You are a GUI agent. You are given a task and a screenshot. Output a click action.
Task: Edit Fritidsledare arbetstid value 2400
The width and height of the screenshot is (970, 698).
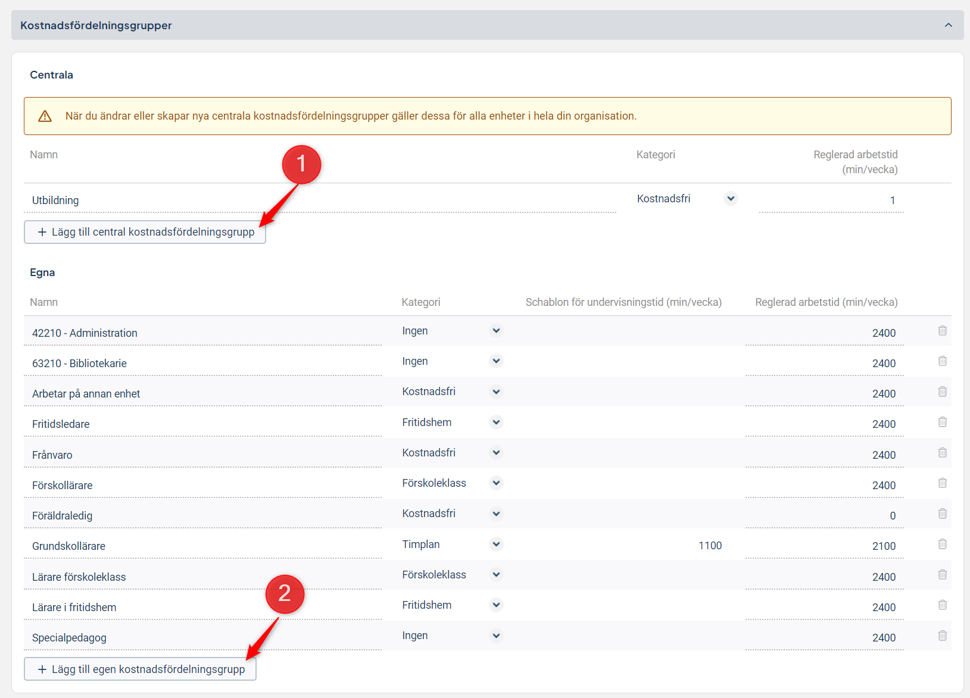pyautogui.click(x=825, y=424)
